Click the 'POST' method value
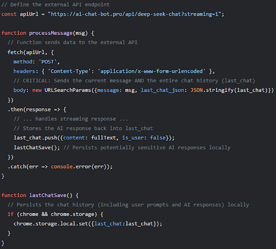This screenshot has width=276, height=249. click(47, 62)
